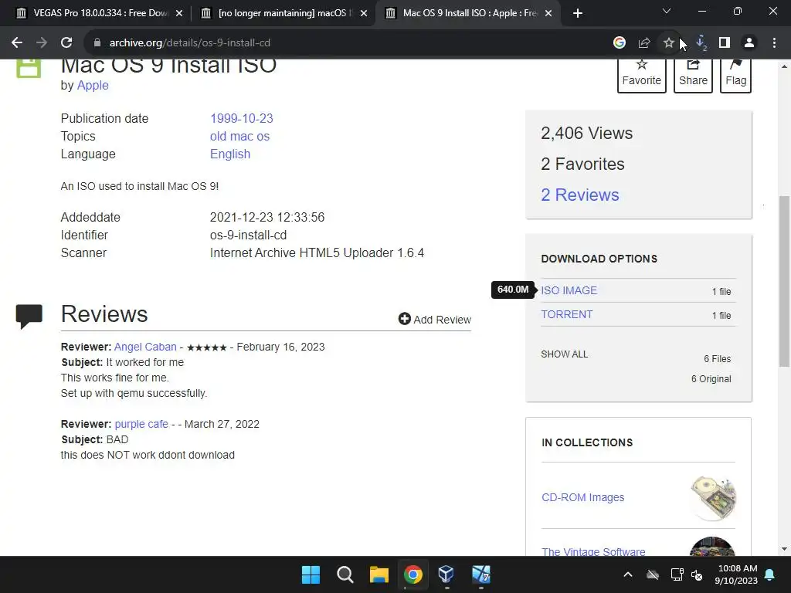791x593 pixels.
Task: Select the identifier os-9-install-cd text
Action: point(248,235)
